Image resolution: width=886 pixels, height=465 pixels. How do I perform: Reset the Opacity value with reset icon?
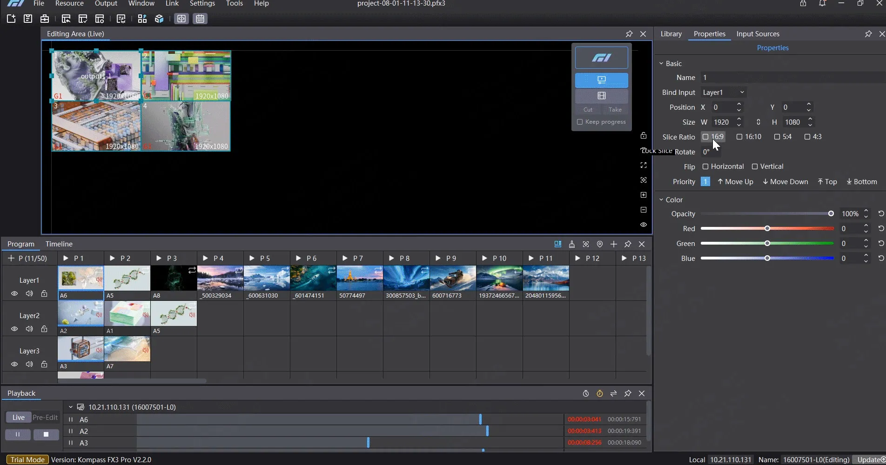(881, 214)
